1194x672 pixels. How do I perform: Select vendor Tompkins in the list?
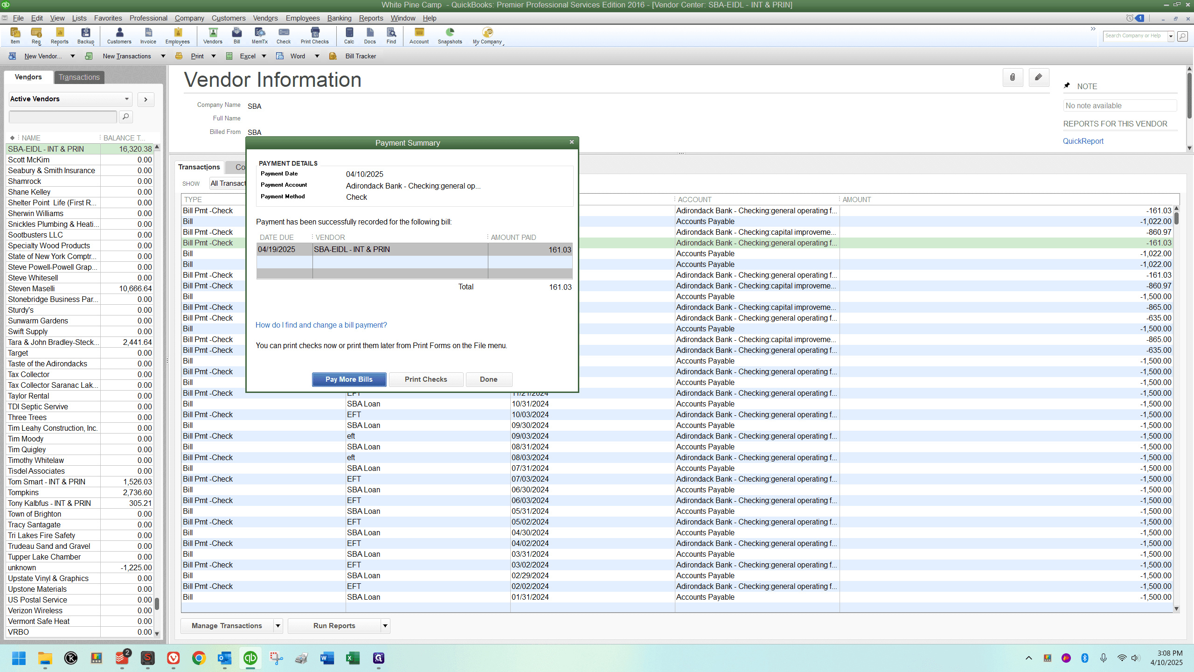[x=80, y=493]
